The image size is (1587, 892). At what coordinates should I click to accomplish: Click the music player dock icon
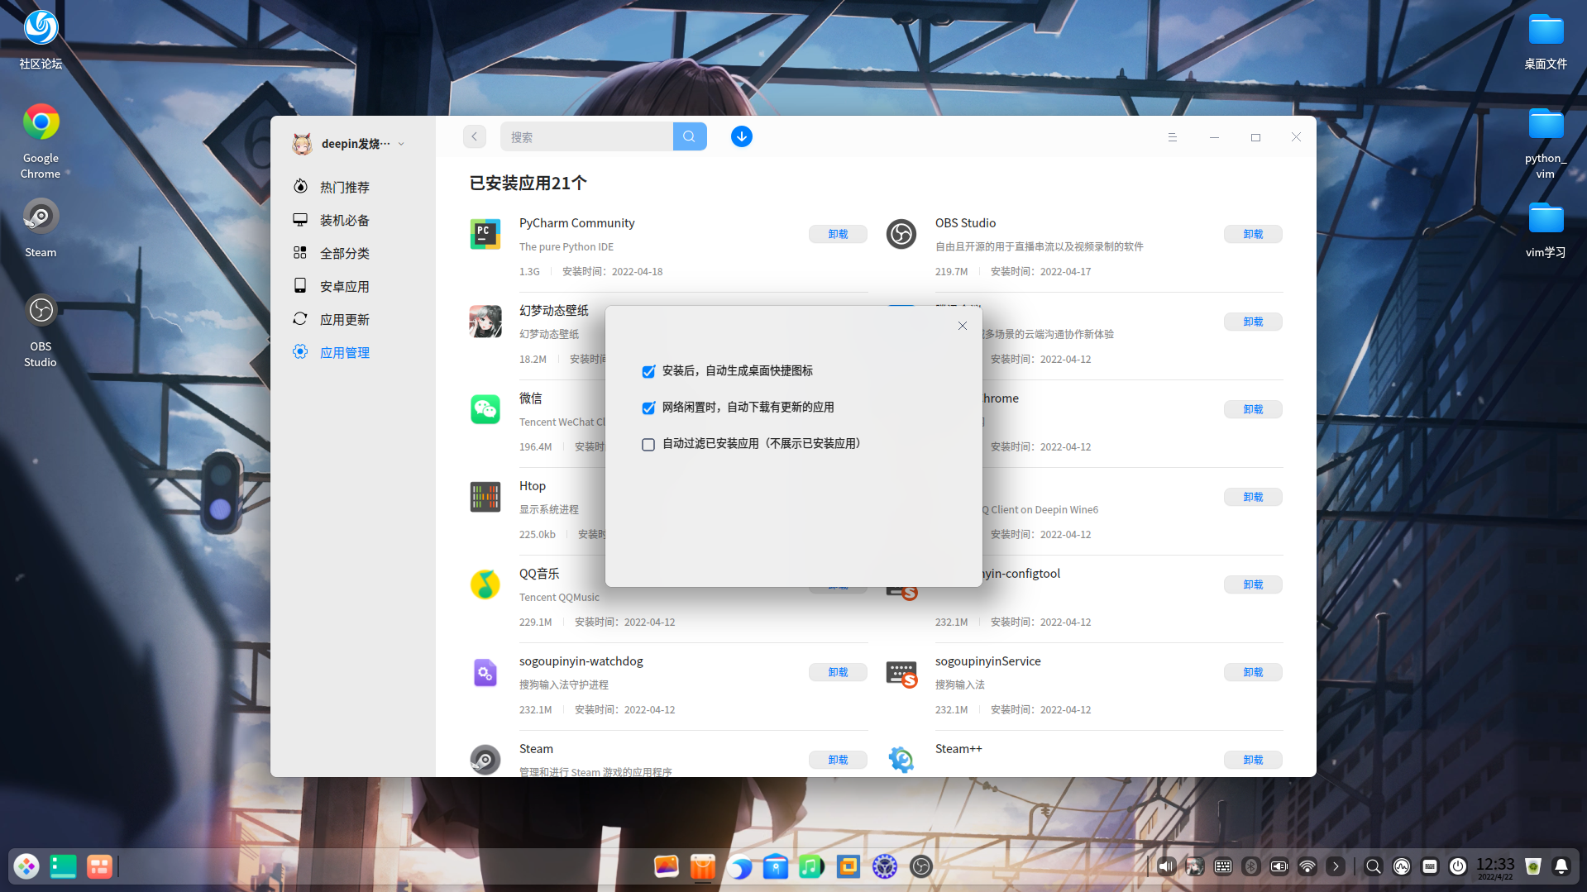point(811,866)
